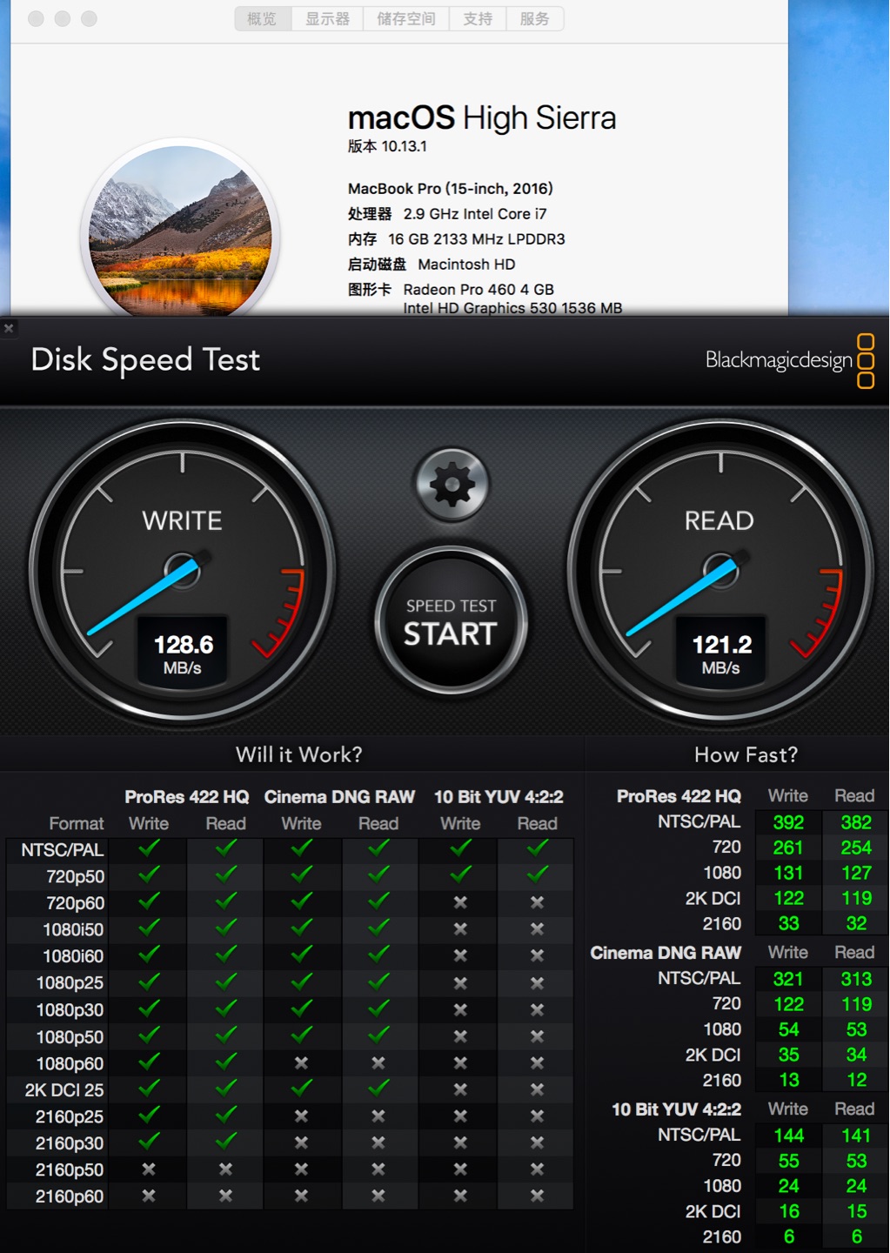Click ProRes 422 HQ read checkmark for 2160p30
The height and width of the screenshot is (1253, 890).
coord(226,1141)
